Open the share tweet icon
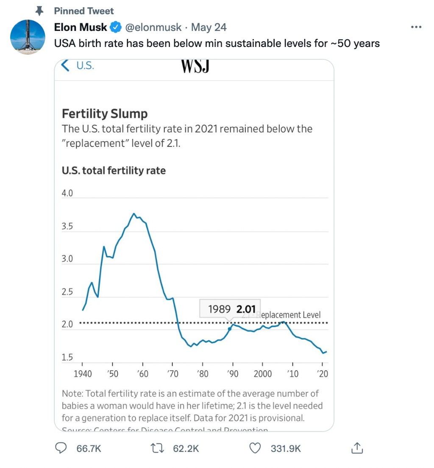434x468 pixels. point(357,448)
